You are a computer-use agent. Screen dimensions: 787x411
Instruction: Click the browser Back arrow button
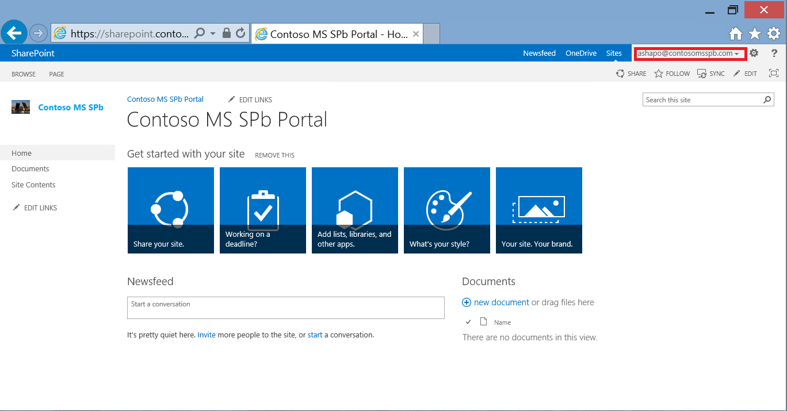[x=14, y=33]
